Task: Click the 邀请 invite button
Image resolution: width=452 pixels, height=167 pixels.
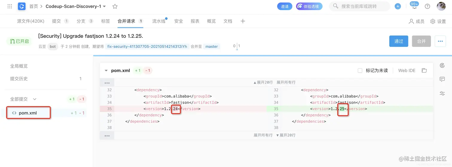Action: [x=285, y=6]
